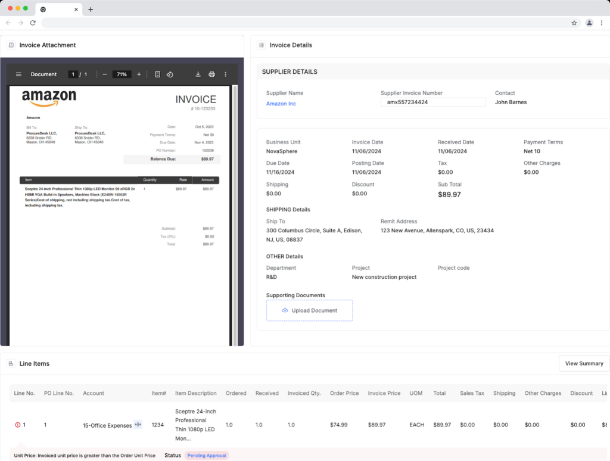Click the Pending Approval status badge
The height and width of the screenshot is (461, 610).
(207, 455)
